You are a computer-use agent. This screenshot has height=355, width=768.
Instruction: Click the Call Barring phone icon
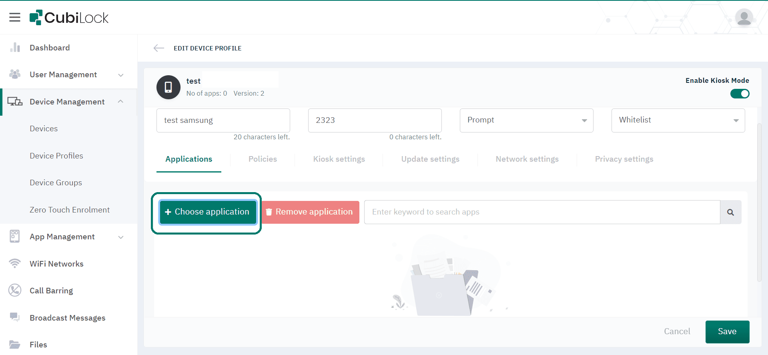pyautogui.click(x=15, y=291)
